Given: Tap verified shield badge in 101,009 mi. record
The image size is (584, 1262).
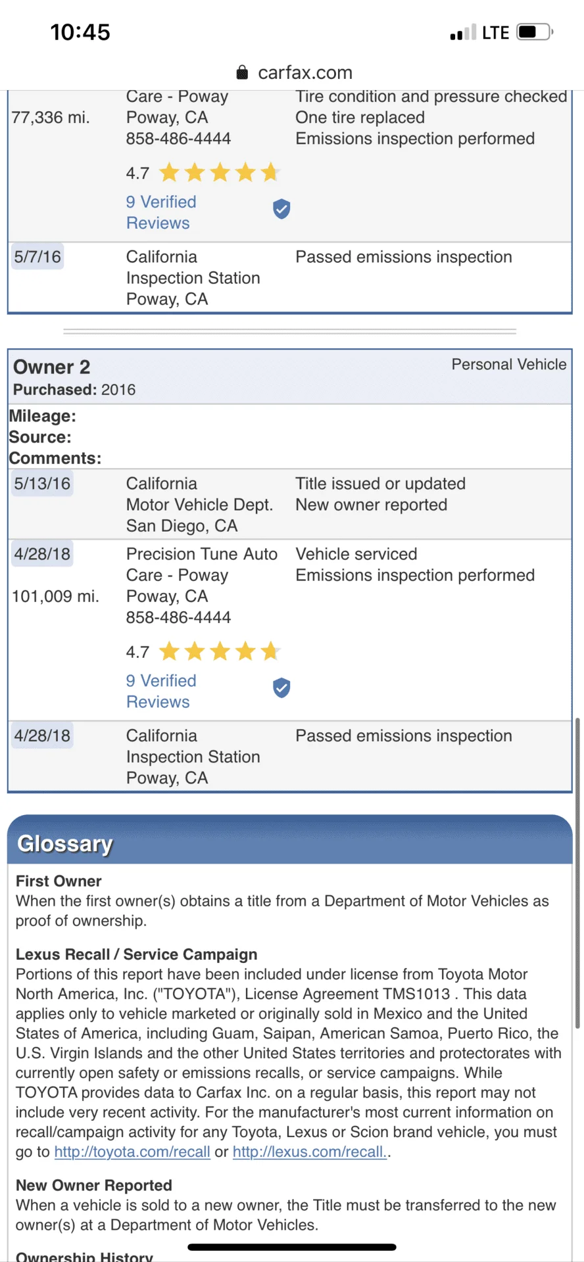Looking at the screenshot, I should [281, 688].
